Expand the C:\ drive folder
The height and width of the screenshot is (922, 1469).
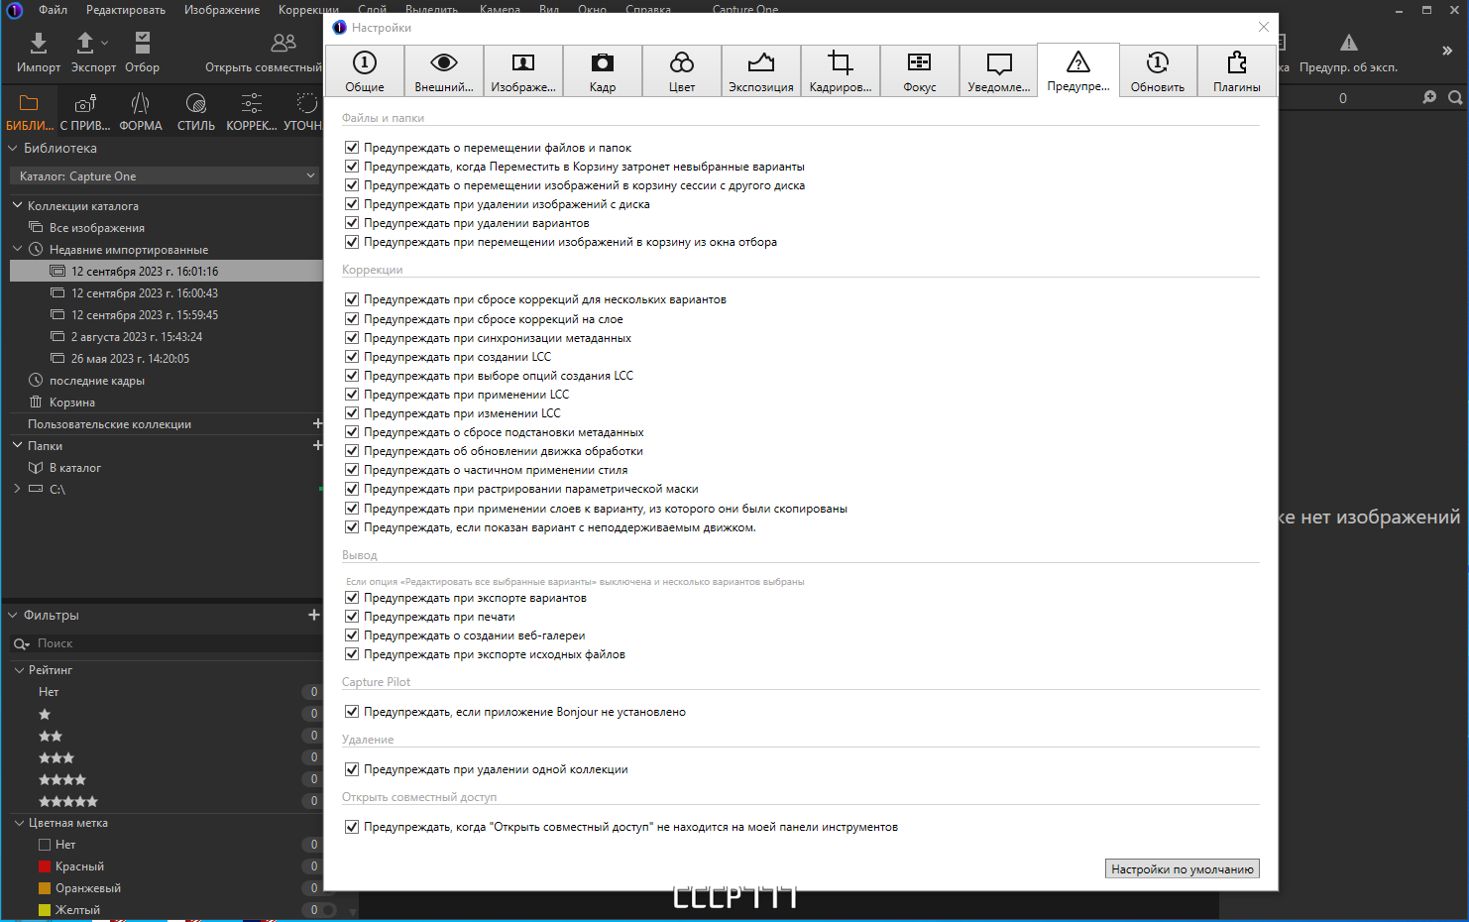[17, 489]
